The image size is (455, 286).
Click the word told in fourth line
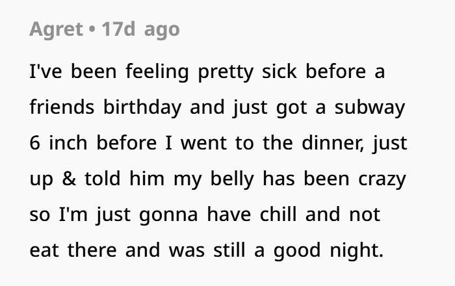103,178
